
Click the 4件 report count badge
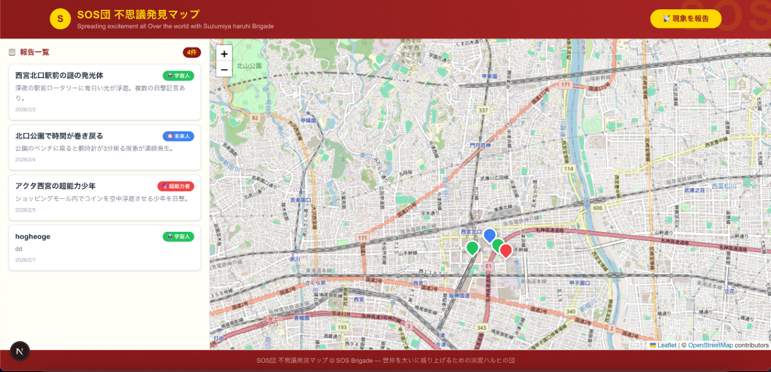pos(192,52)
